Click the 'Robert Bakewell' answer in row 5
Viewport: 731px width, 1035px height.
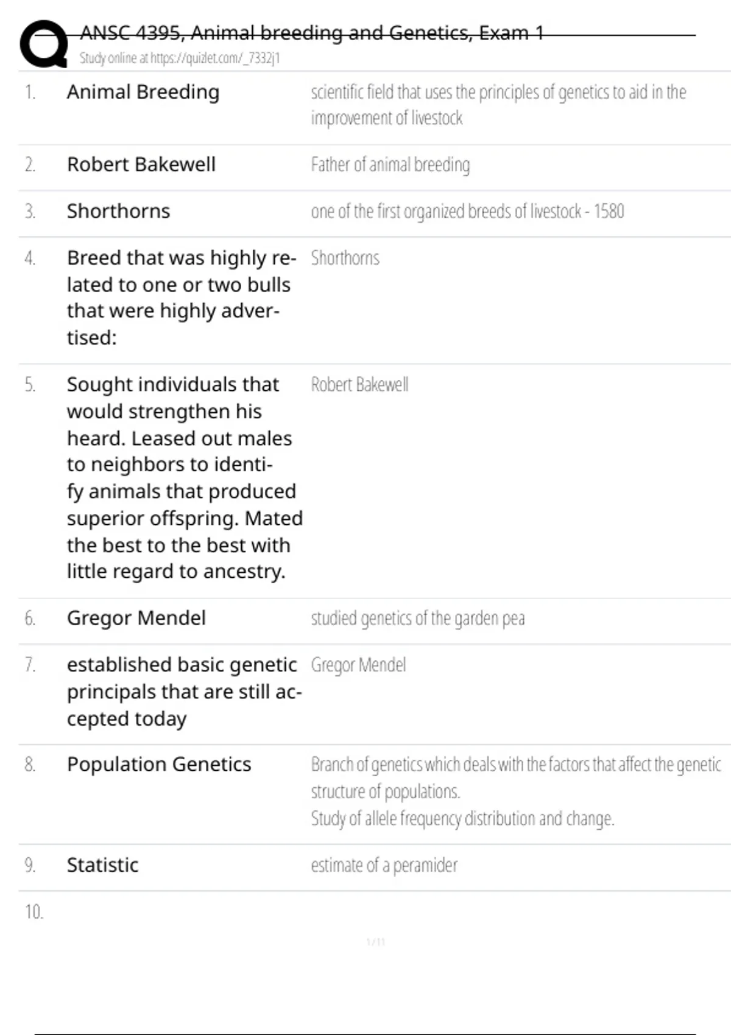[x=359, y=385]
